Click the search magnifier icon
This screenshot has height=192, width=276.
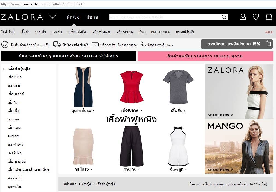[x=224, y=17]
